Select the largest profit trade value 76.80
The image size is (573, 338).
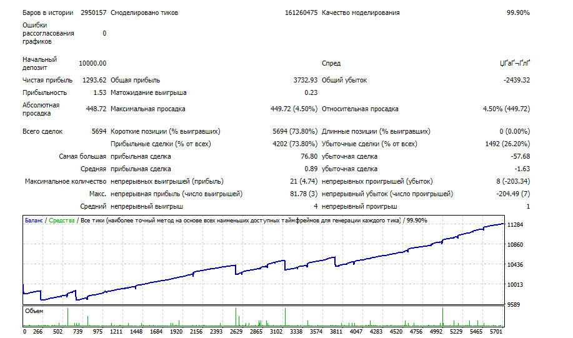[309, 156]
